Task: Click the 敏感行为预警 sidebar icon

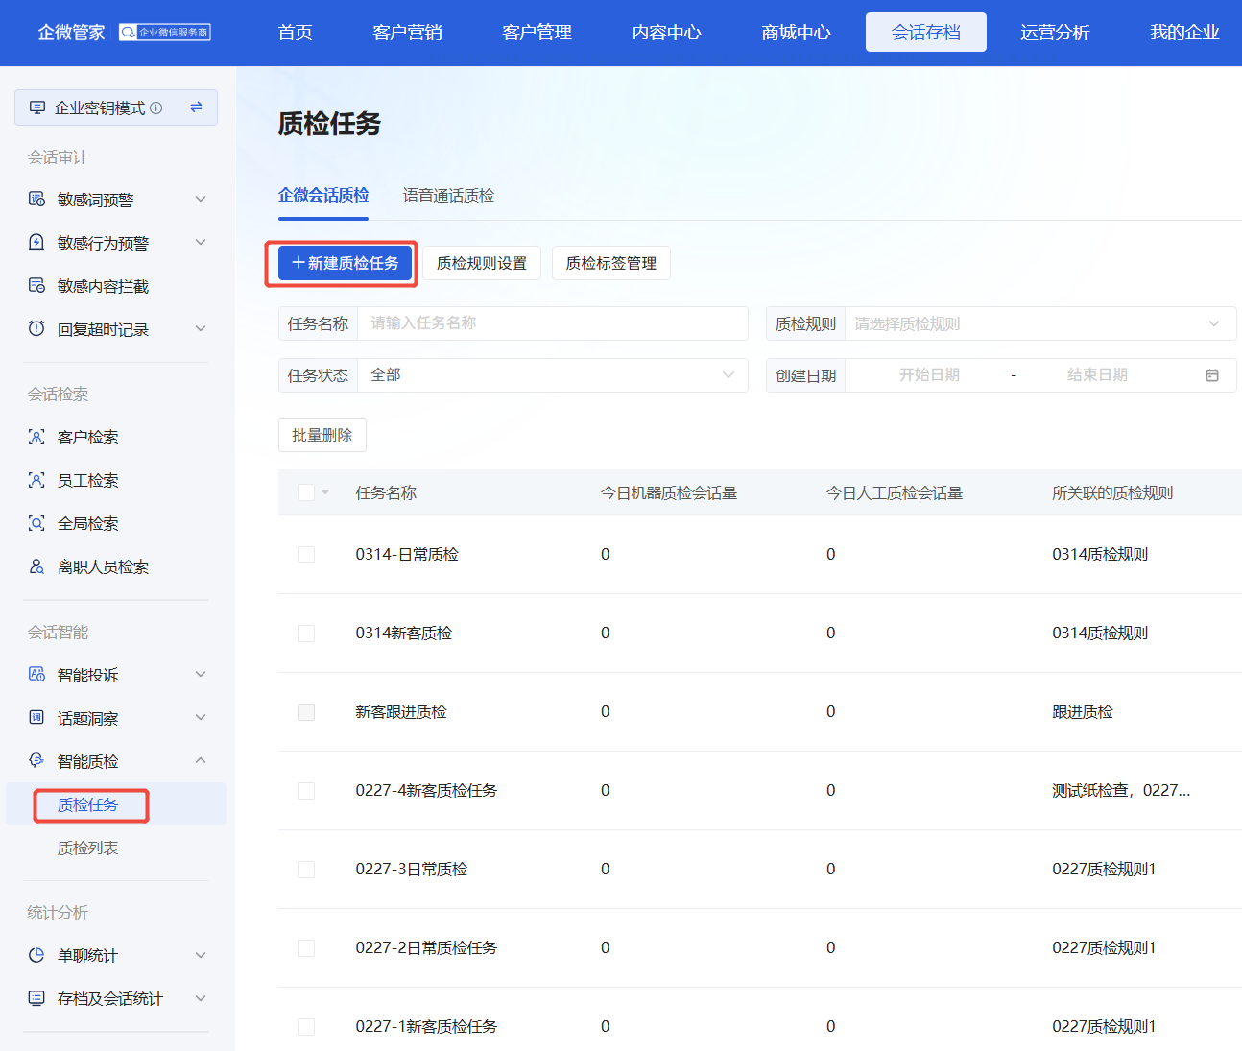Action: click(36, 242)
